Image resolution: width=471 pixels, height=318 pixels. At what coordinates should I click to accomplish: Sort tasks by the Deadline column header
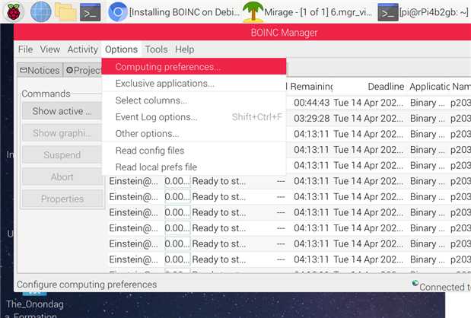(385, 87)
